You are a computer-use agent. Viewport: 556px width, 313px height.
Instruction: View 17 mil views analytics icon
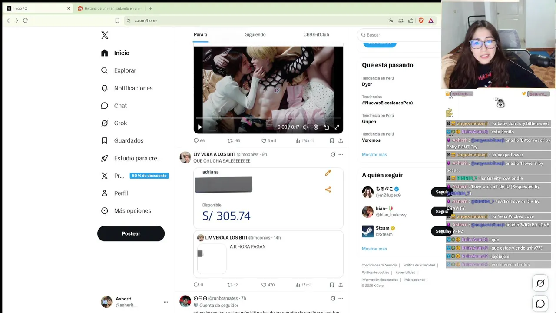pos(298,285)
